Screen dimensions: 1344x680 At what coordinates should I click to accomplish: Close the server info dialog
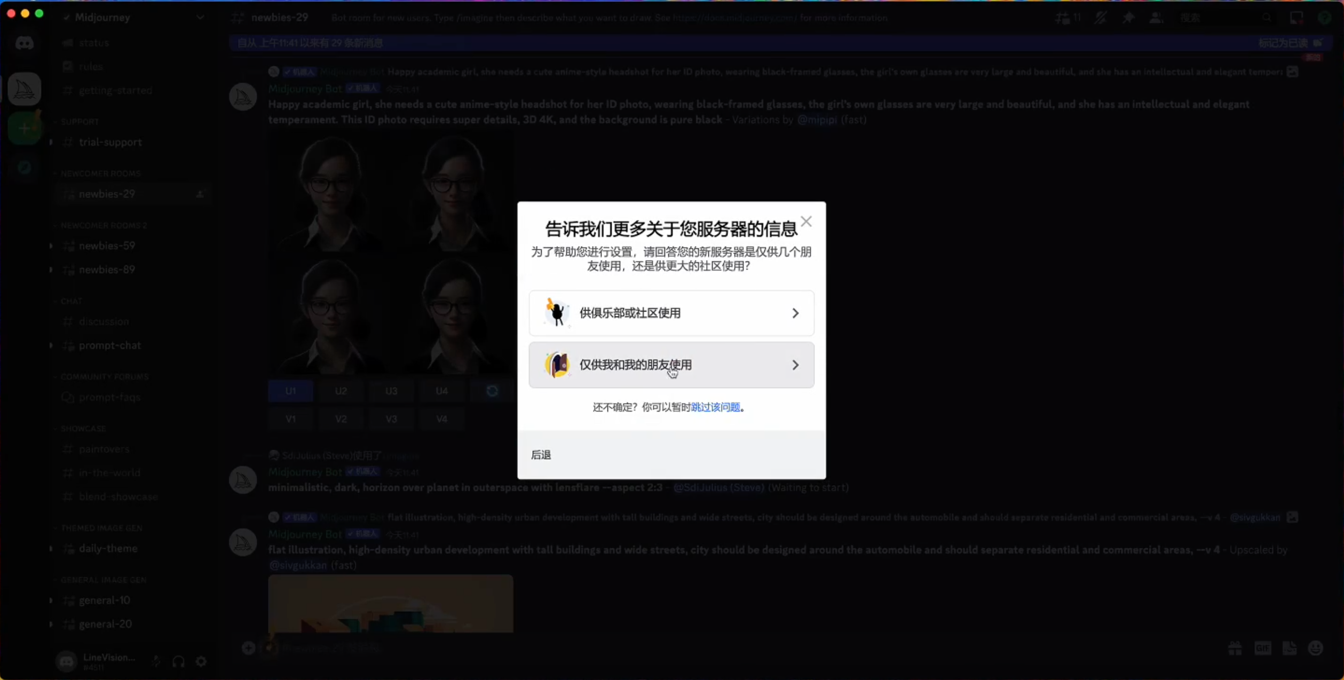806,222
